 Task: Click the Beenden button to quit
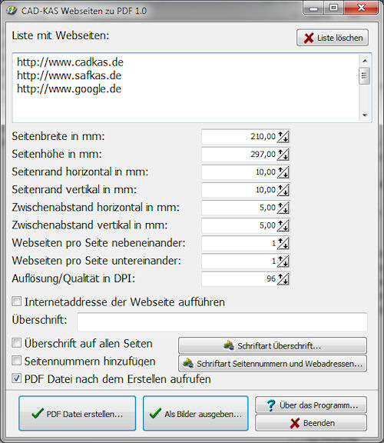[x=311, y=423]
